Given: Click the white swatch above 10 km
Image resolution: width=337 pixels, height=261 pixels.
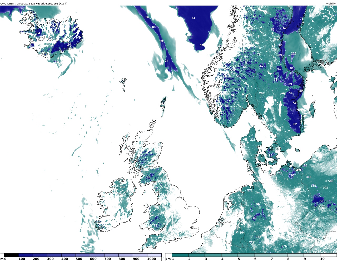Looking at the screenshot, I should point(328,255).
